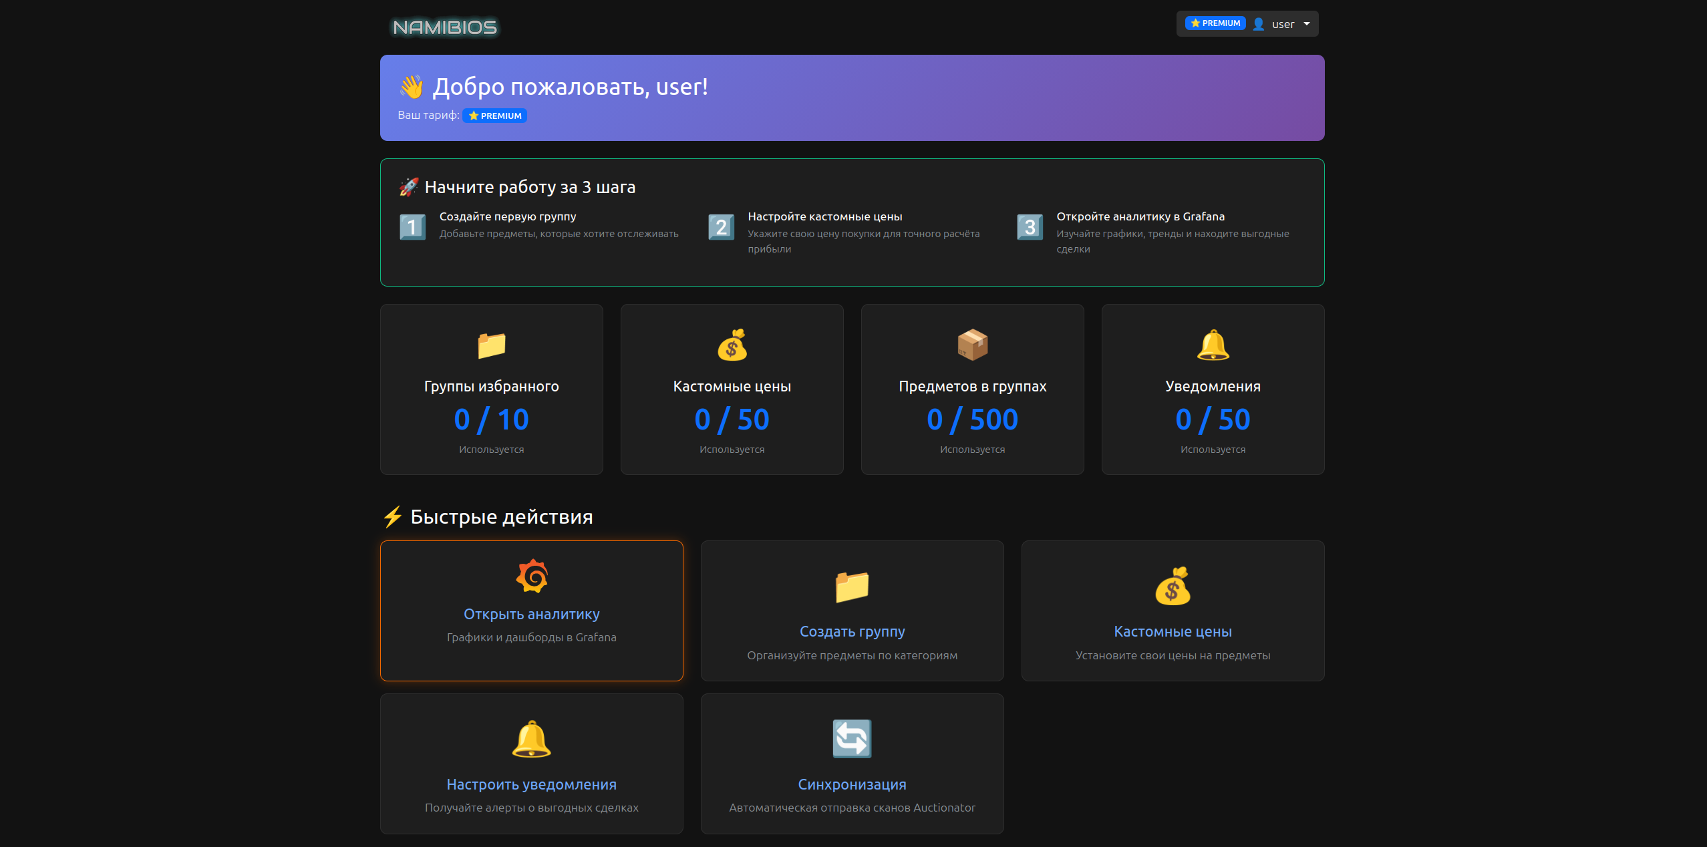Screen dimensions: 1707x847
Task: Click the step 1 number icon
Action: coord(412,227)
